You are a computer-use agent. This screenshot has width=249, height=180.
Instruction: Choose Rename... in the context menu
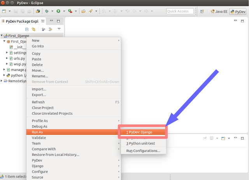pos(74,76)
